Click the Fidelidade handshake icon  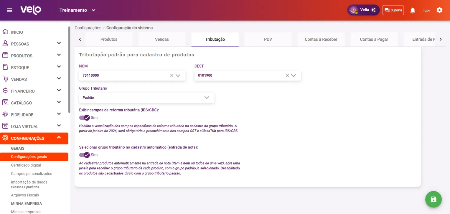pos(5,114)
